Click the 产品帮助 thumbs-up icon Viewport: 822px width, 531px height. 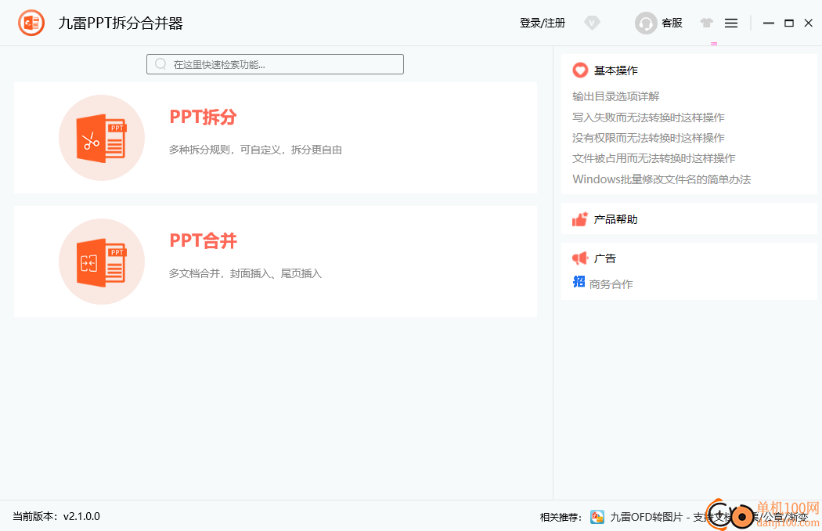580,219
